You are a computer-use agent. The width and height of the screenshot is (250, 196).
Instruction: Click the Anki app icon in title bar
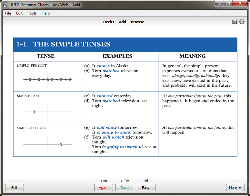[x=5, y=5]
